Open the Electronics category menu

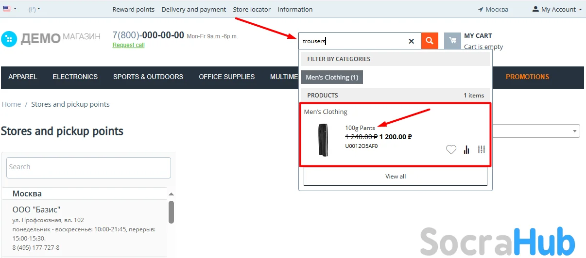point(75,77)
